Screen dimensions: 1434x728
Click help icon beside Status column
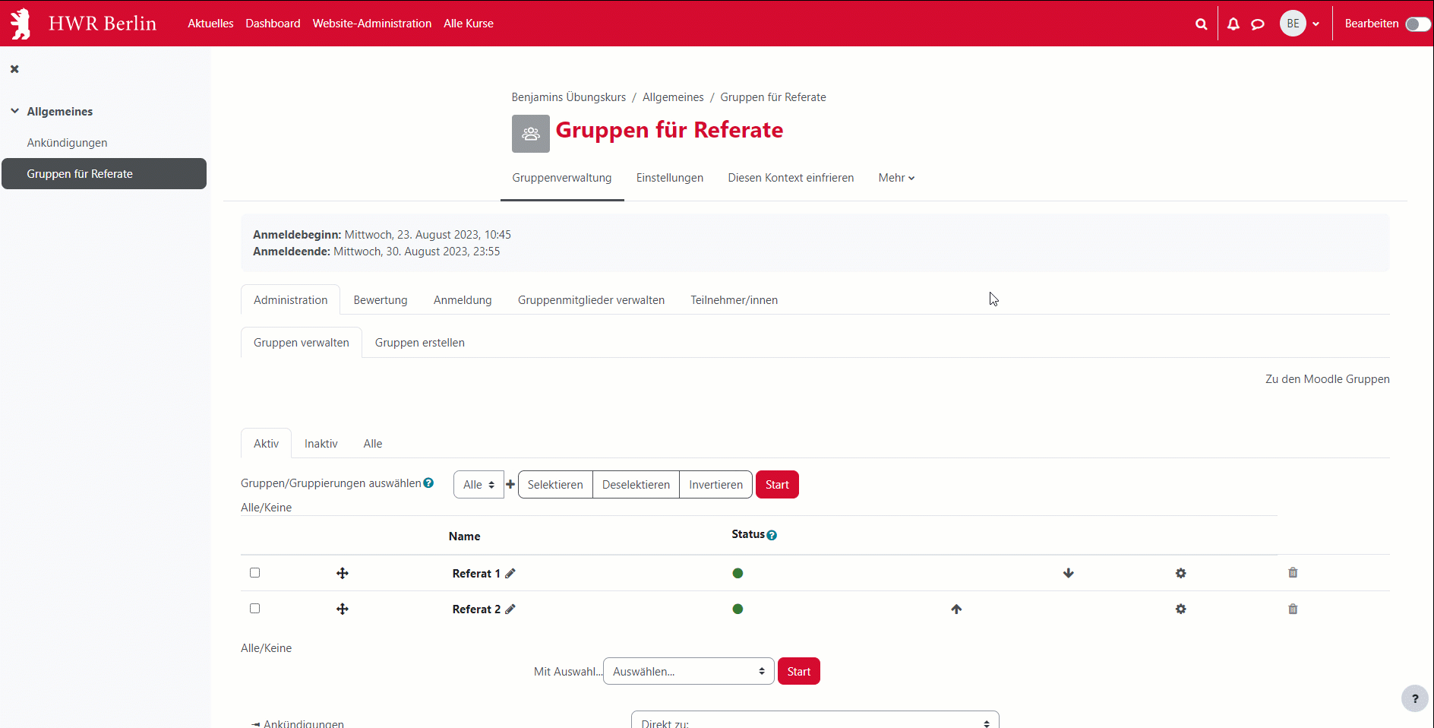click(772, 535)
